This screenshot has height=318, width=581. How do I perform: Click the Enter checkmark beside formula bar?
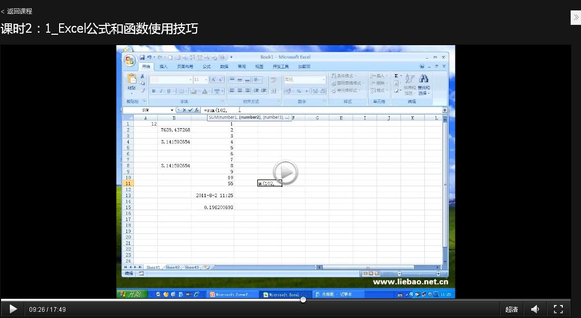tap(190, 110)
